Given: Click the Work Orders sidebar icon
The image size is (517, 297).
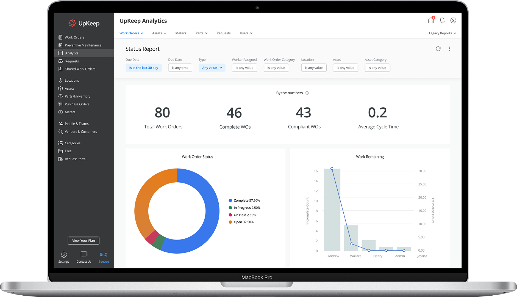Looking at the screenshot, I should pos(60,37).
